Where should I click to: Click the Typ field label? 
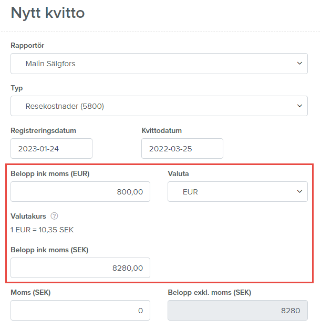(x=17, y=88)
